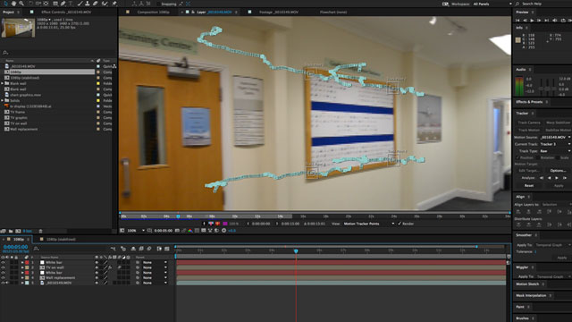The width and height of the screenshot is (572, 322).
Task: Open the Current Track dropdown
Action: click(x=555, y=144)
